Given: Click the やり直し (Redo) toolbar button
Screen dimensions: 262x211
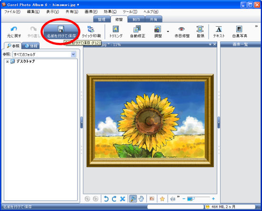Looking at the screenshot, I should [x=34, y=32].
